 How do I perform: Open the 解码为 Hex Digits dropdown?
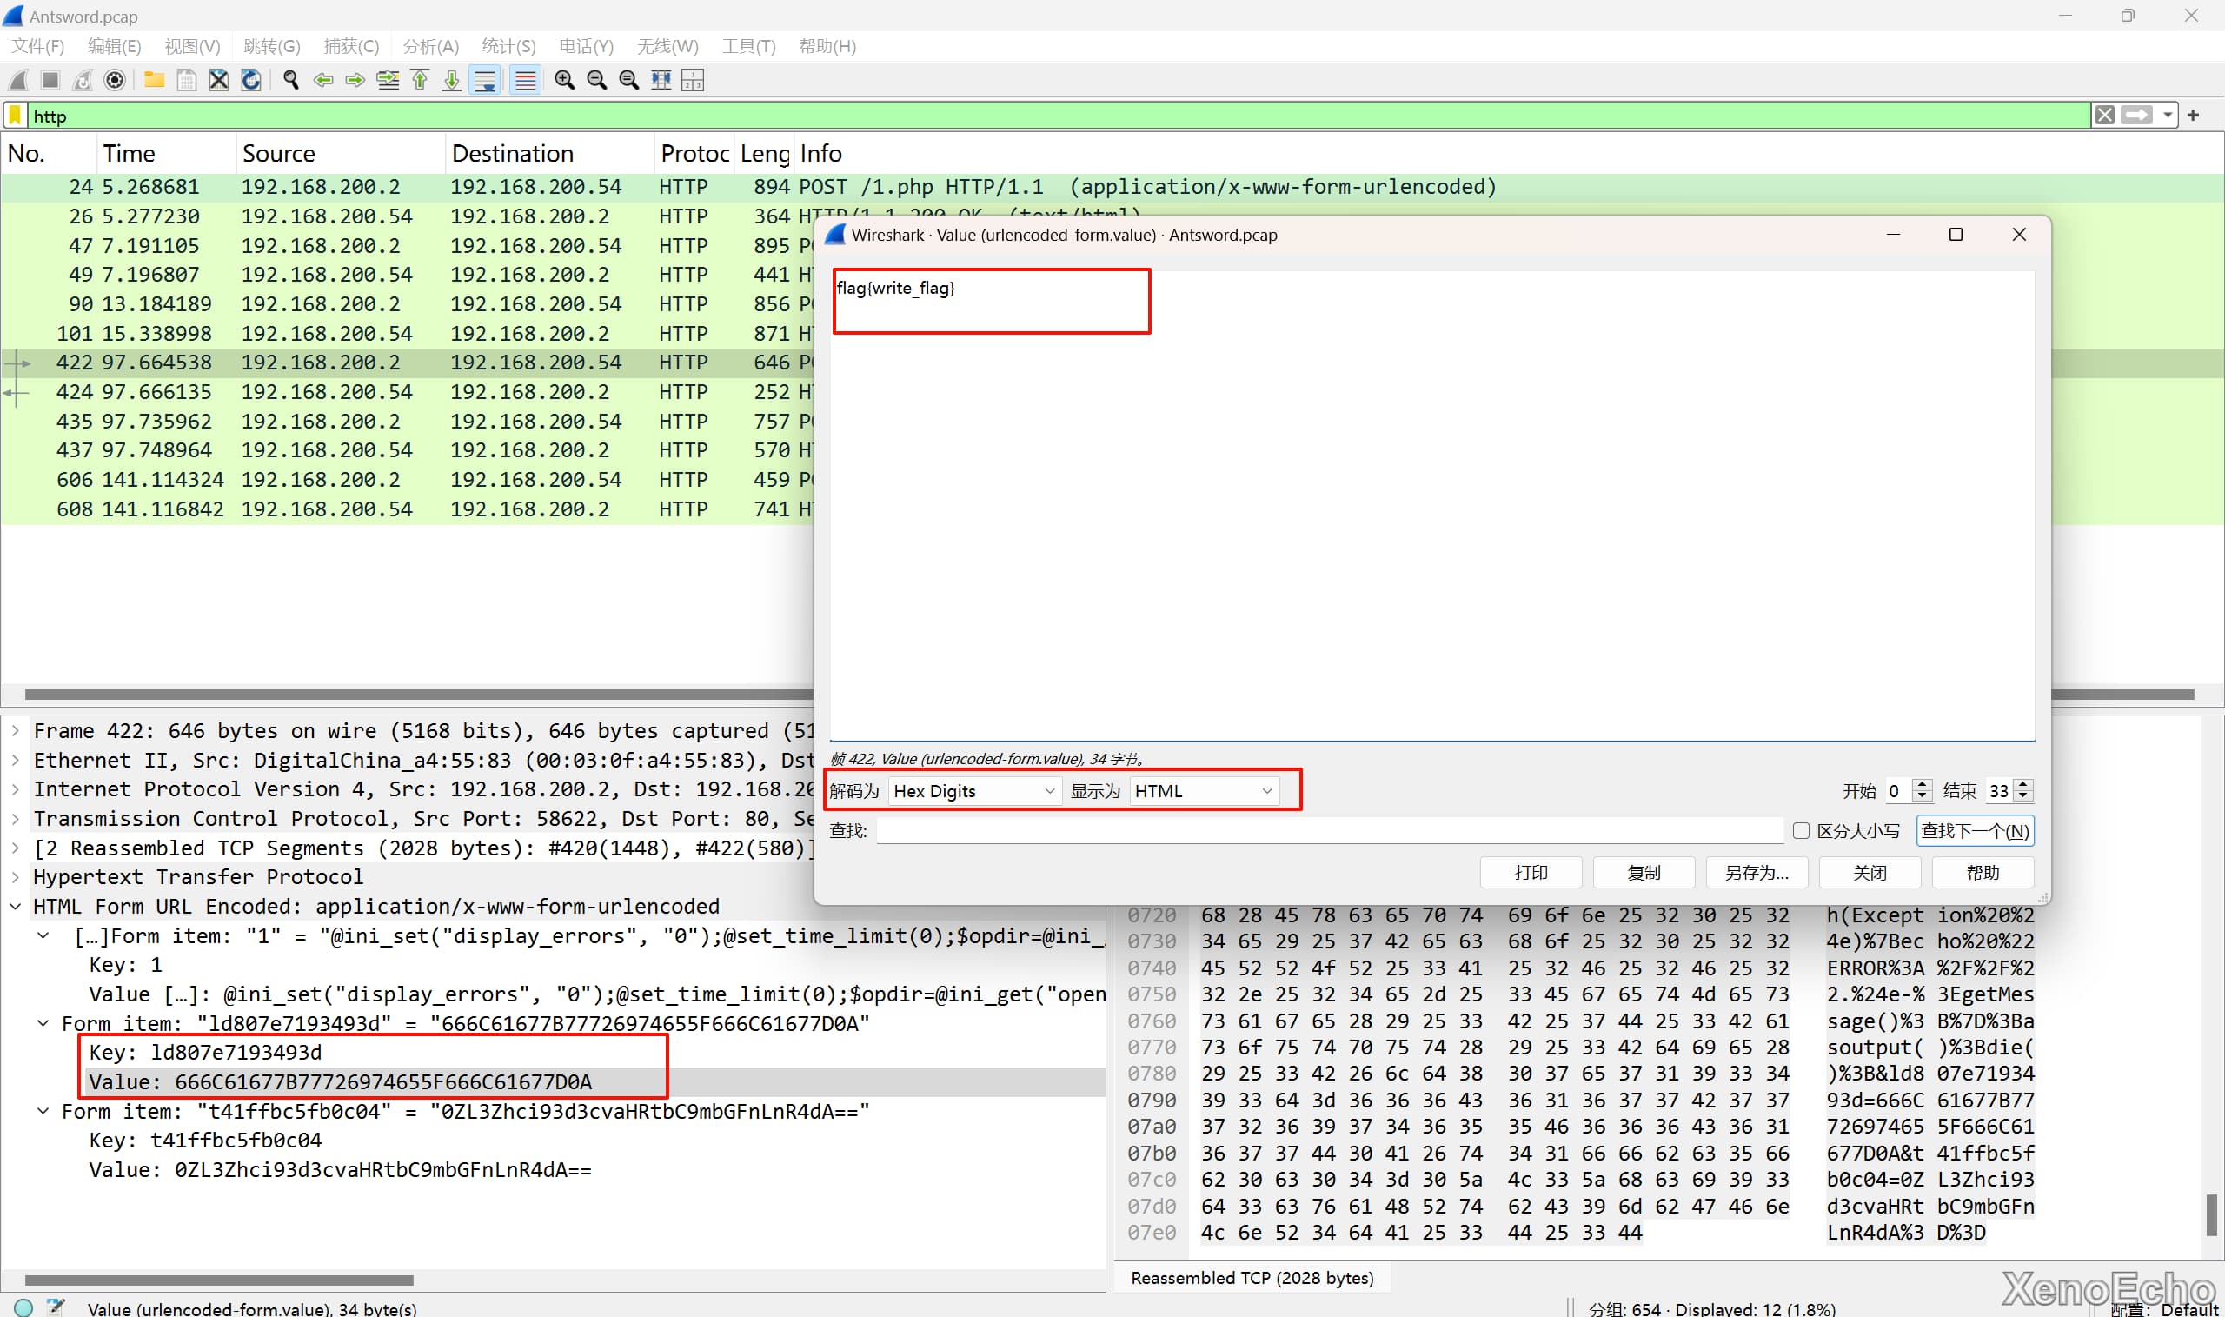point(973,791)
